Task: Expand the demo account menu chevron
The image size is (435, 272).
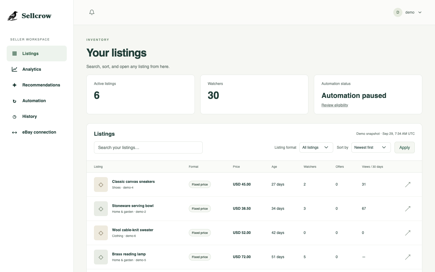Action: click(420, 12)
